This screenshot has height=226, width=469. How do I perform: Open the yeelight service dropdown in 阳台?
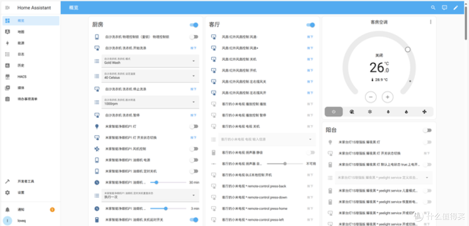pyautogui.click(x=384, y=177)
